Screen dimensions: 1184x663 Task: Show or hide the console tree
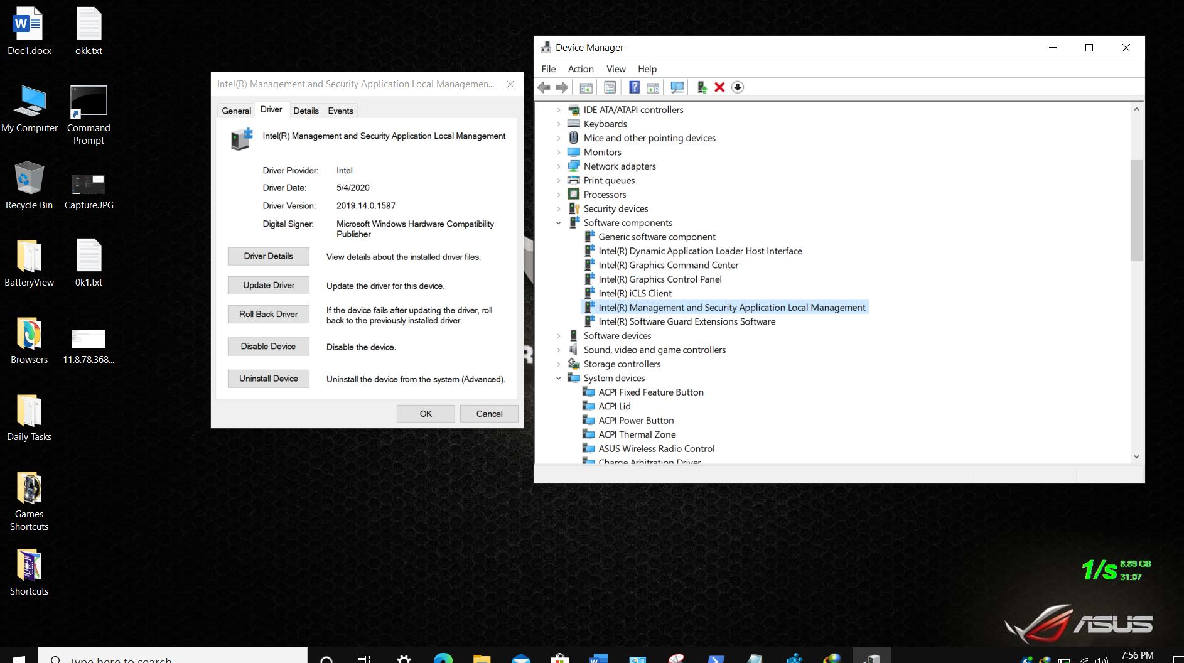pos(586,87)
